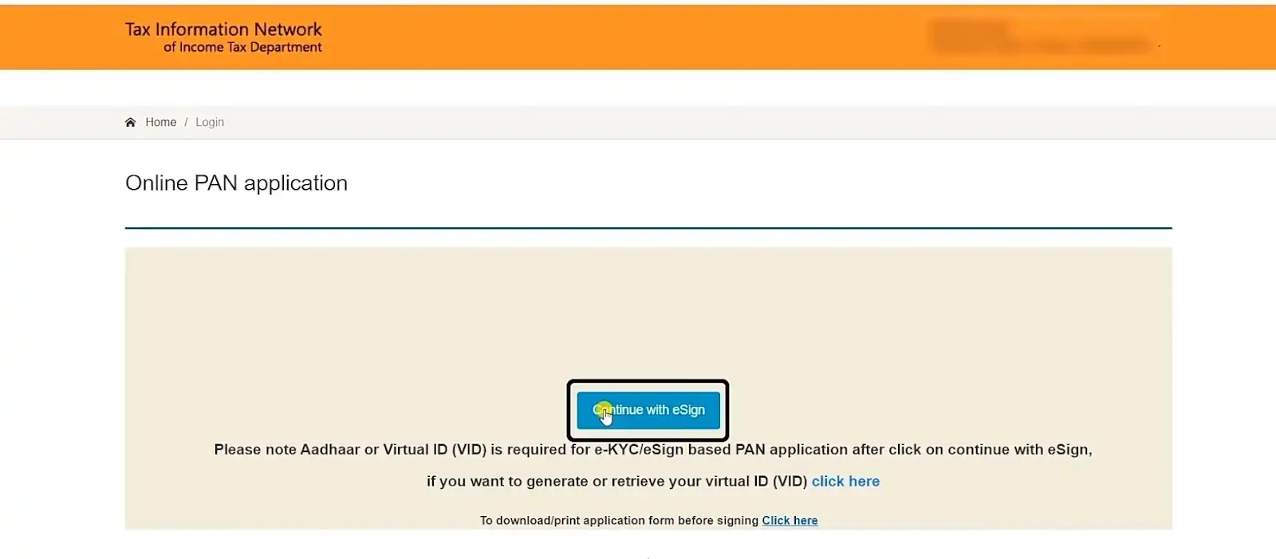Open the virtual ID click here link

[845, 482]
